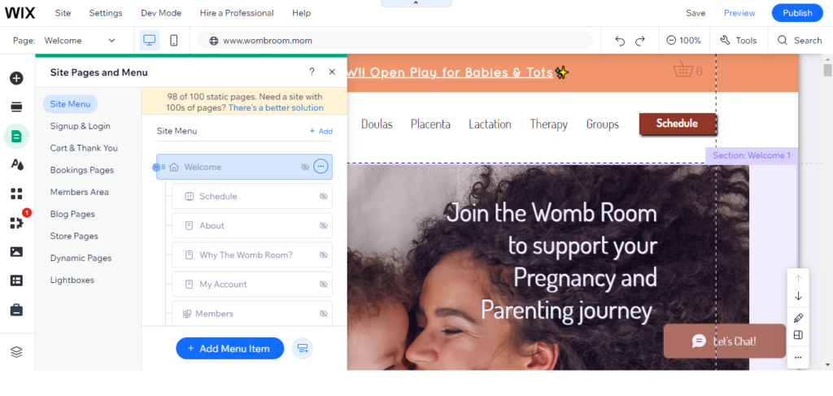Viewport: 833px width, 396px height.
Task: Select Site Menu tab
Action: point(70,104)
